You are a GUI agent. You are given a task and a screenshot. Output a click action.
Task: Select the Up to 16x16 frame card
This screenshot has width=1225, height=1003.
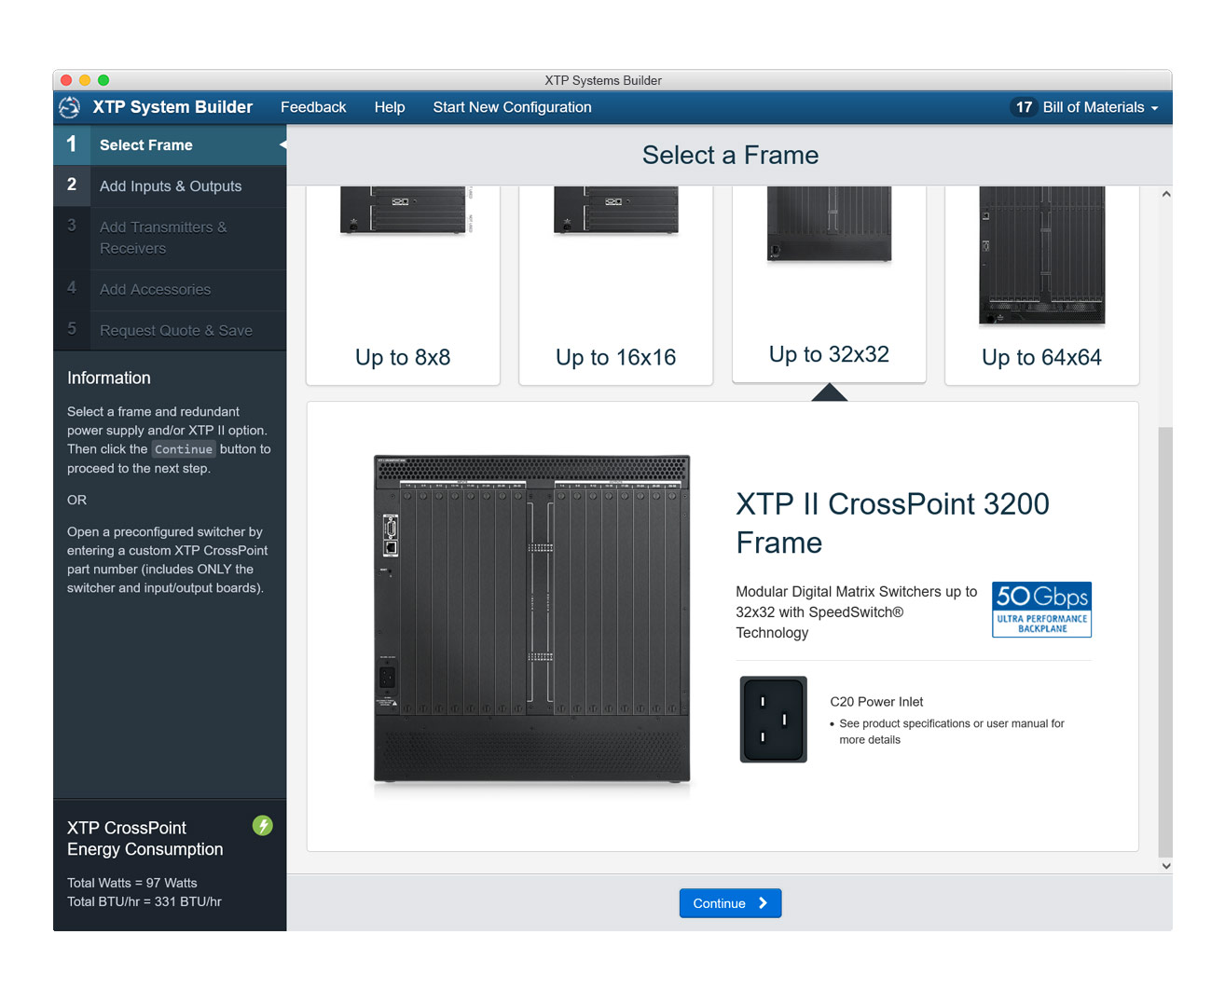pos(615,284)
